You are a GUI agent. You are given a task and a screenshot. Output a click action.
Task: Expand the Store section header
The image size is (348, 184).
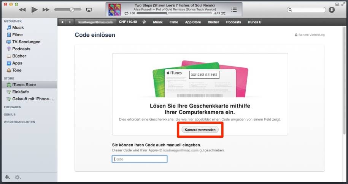point(9,78)
